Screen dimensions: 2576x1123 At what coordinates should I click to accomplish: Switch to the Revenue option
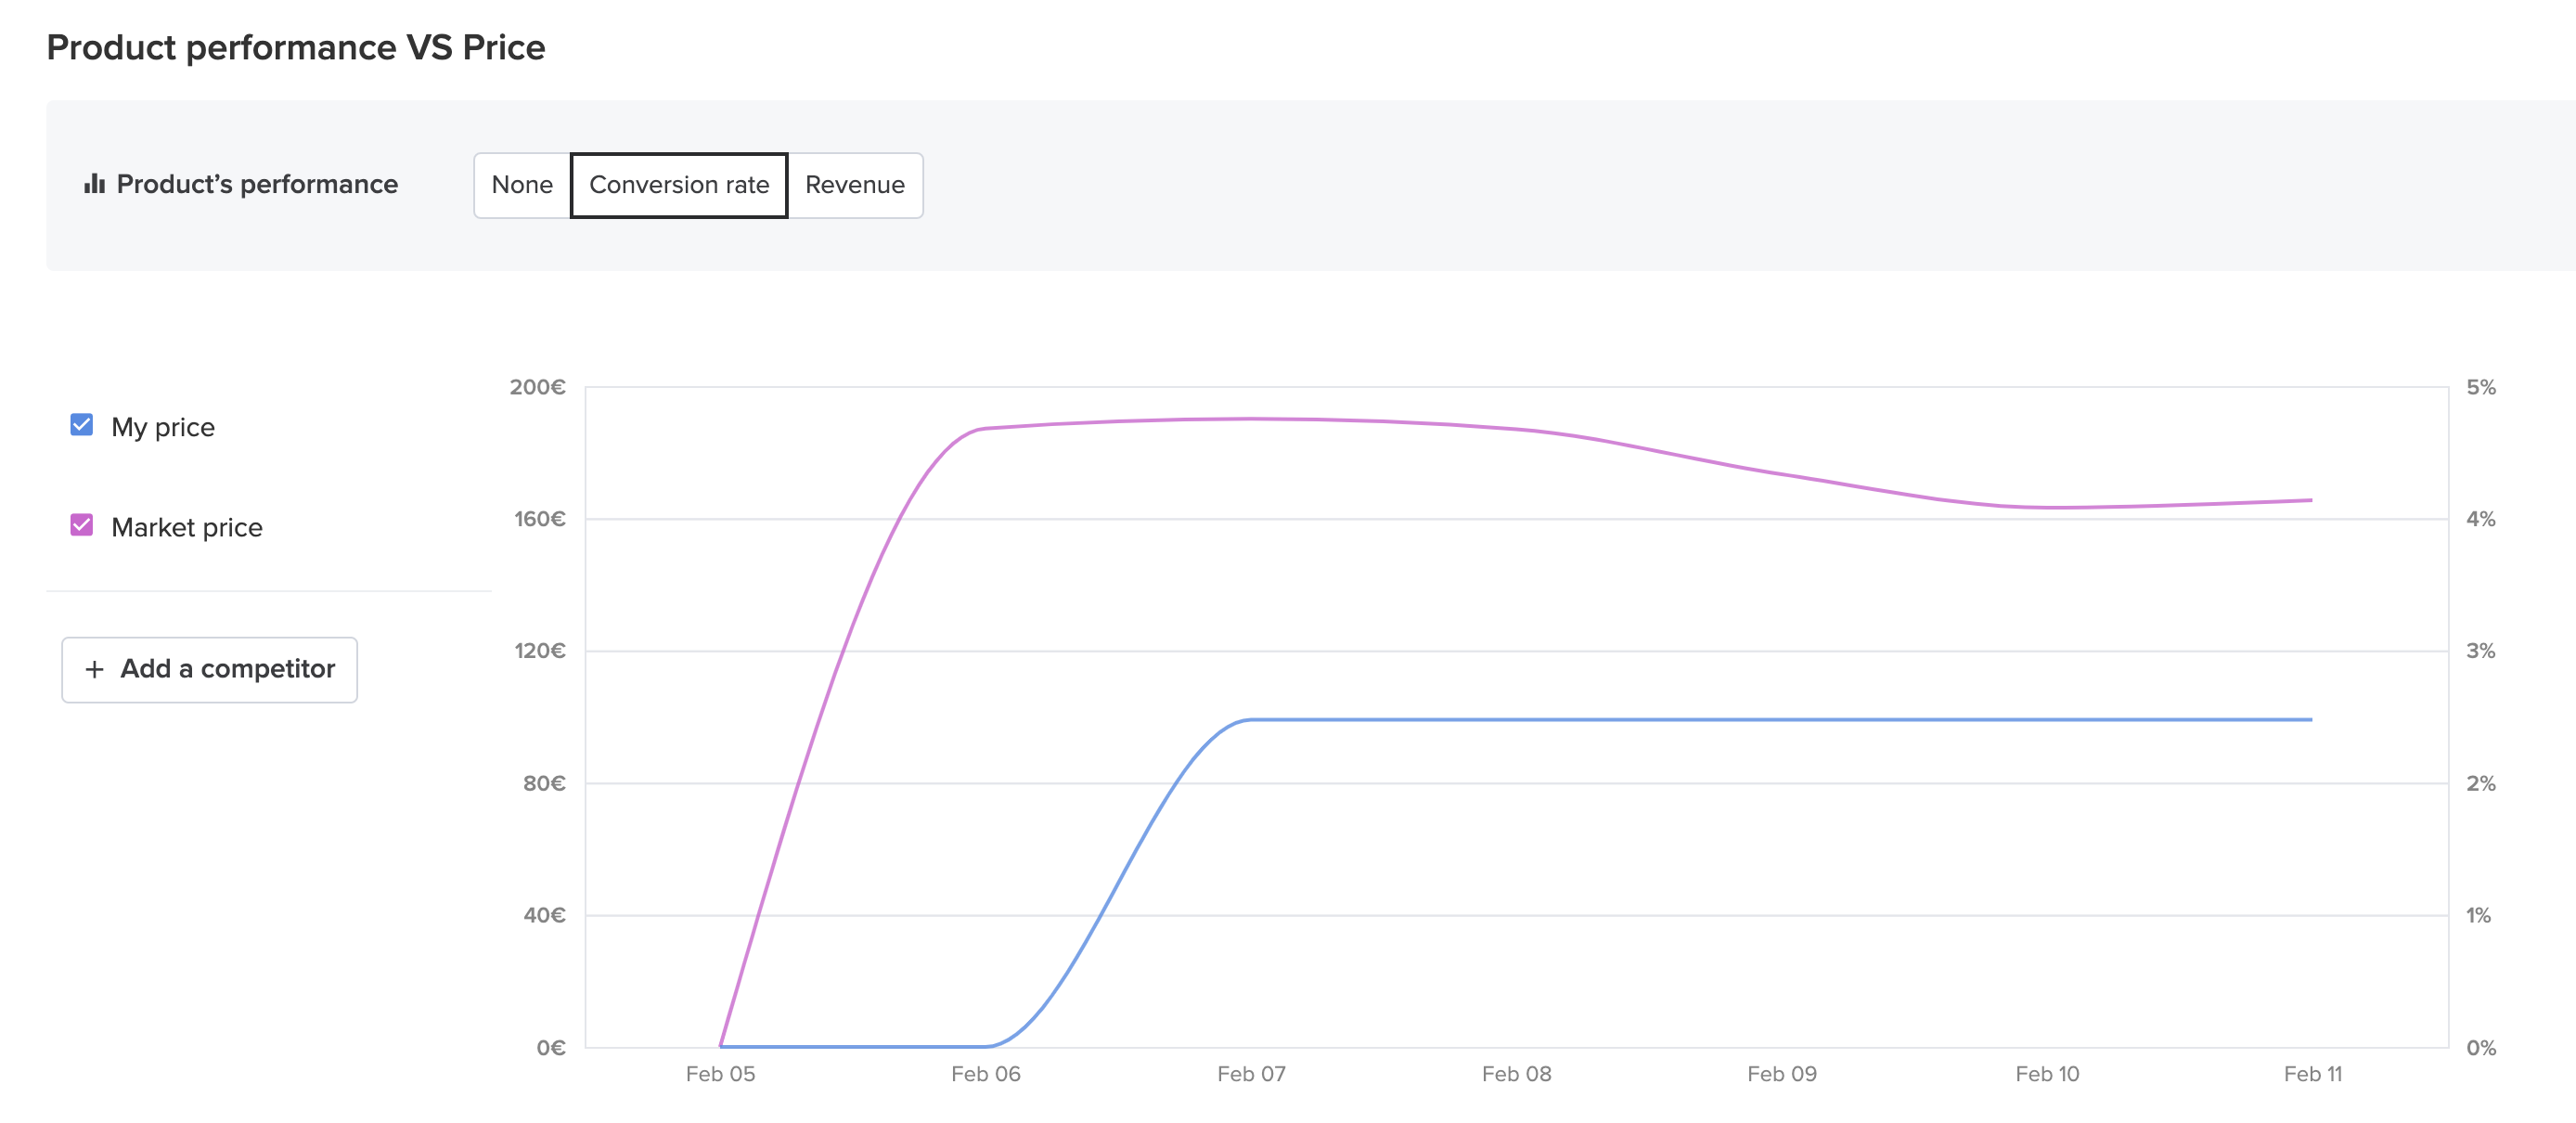point(855,185)
